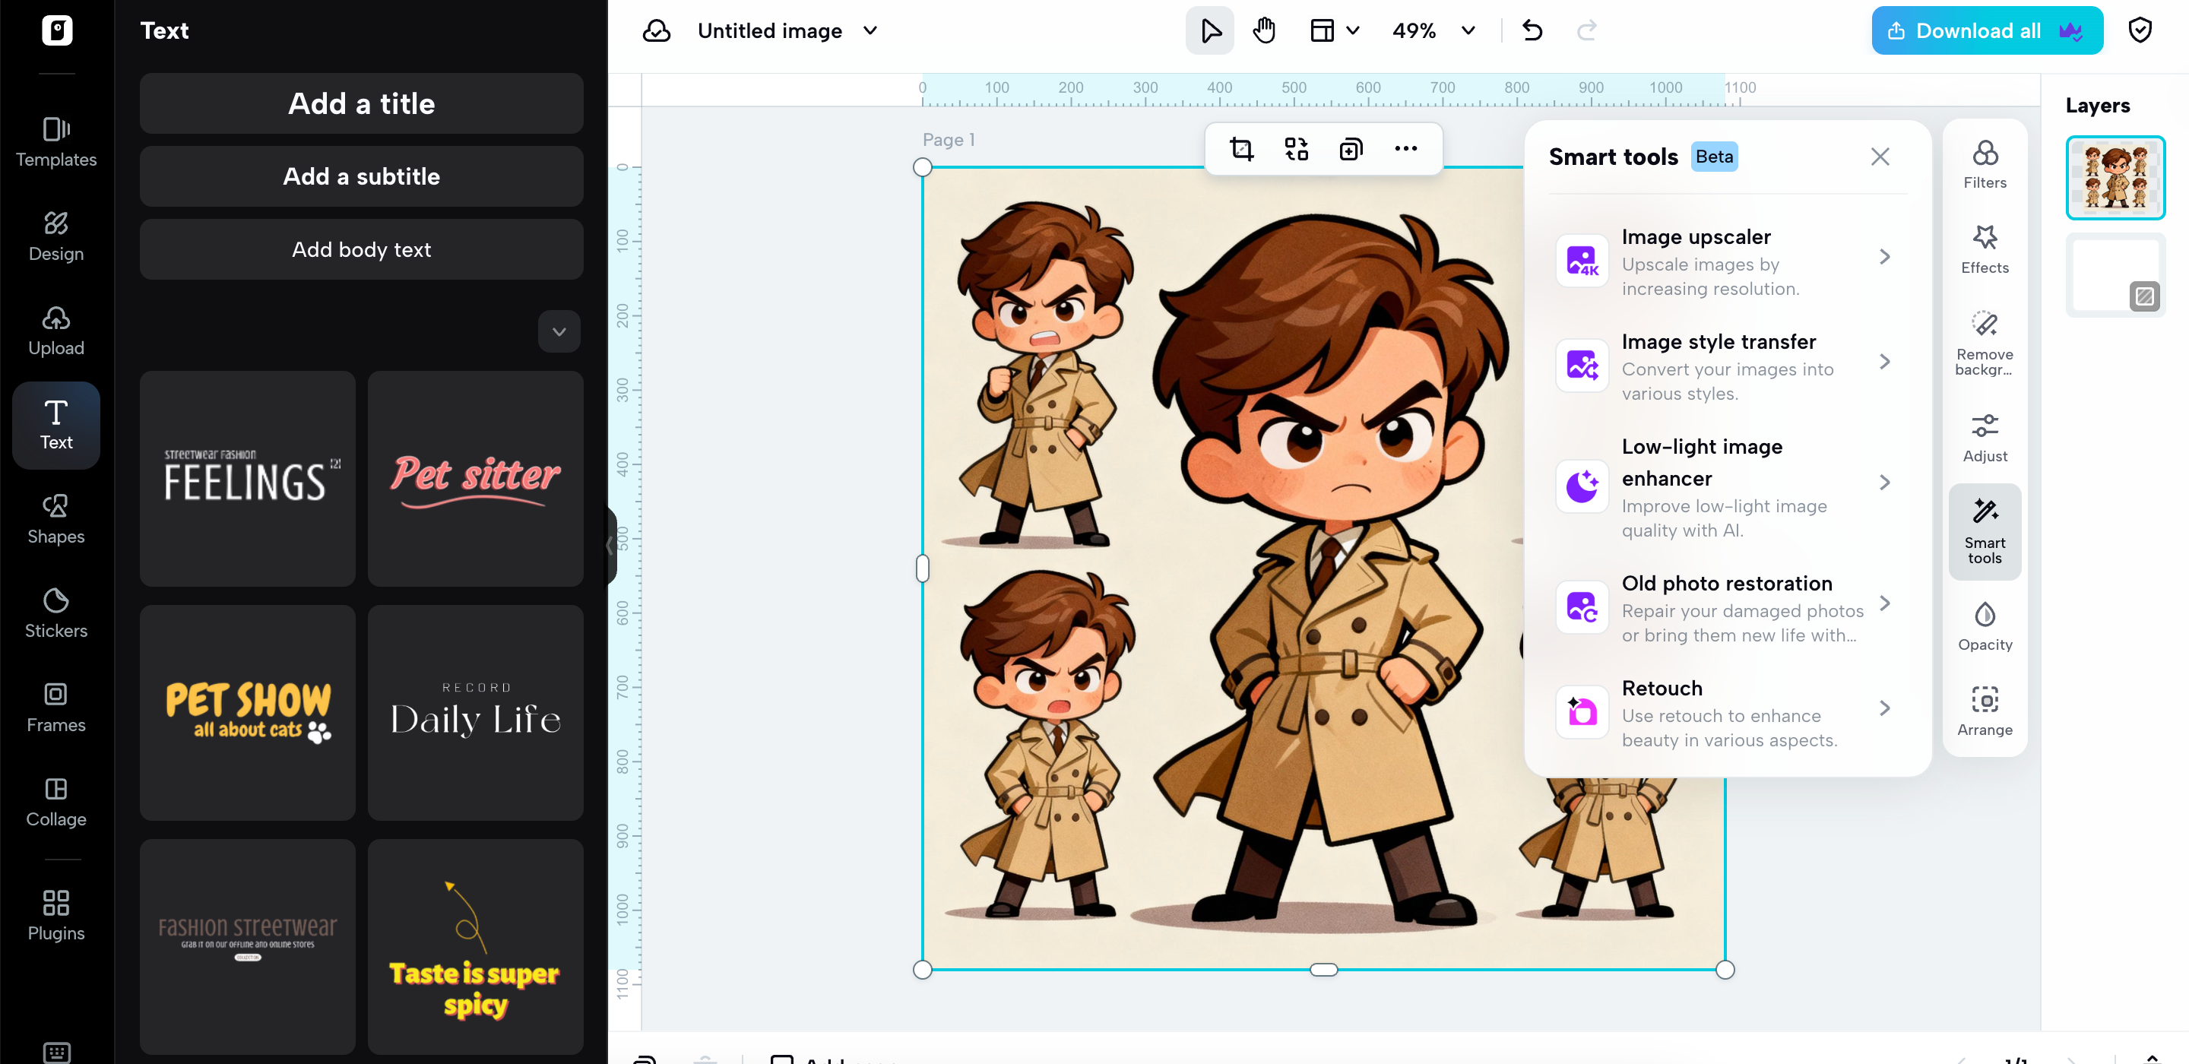Click the hand pan tool

click(x=1263, y=31)
